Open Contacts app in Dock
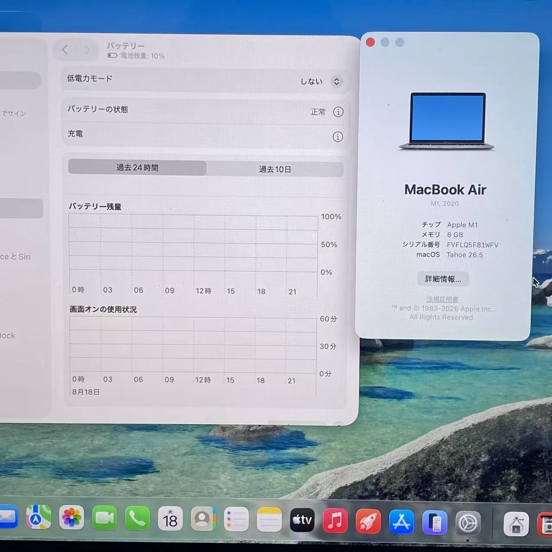The image size is (552, 552). [203, 519]
